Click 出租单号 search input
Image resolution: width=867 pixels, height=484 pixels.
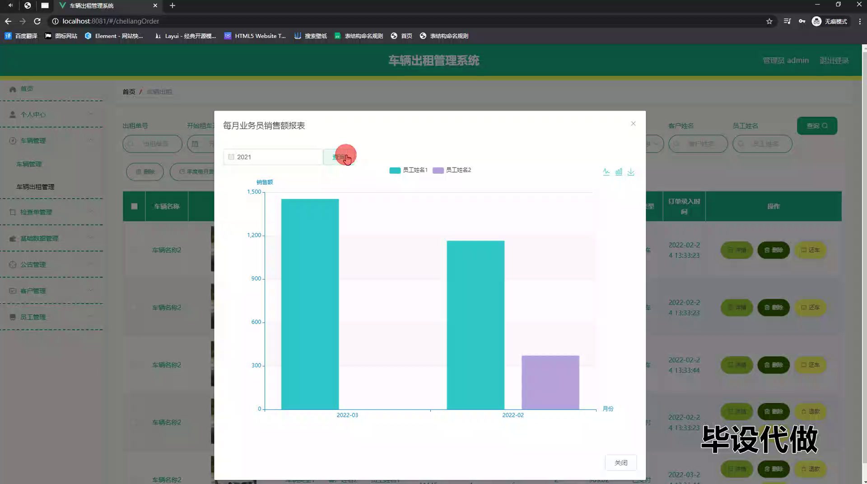(152, 144)
